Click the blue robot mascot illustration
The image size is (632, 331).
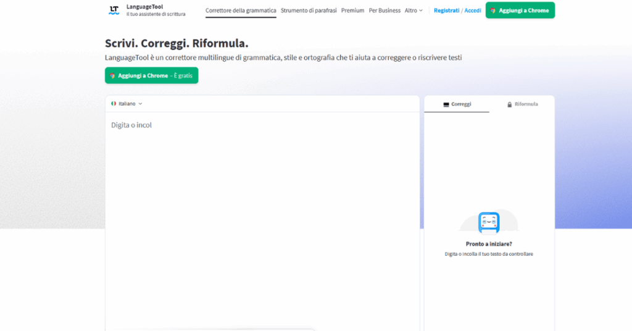click(489, 222)
